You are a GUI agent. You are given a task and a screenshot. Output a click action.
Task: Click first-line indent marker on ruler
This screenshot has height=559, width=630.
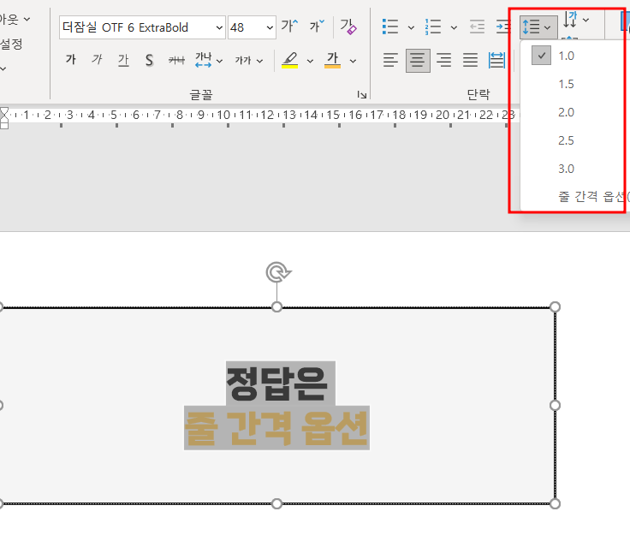pos(4,111)
